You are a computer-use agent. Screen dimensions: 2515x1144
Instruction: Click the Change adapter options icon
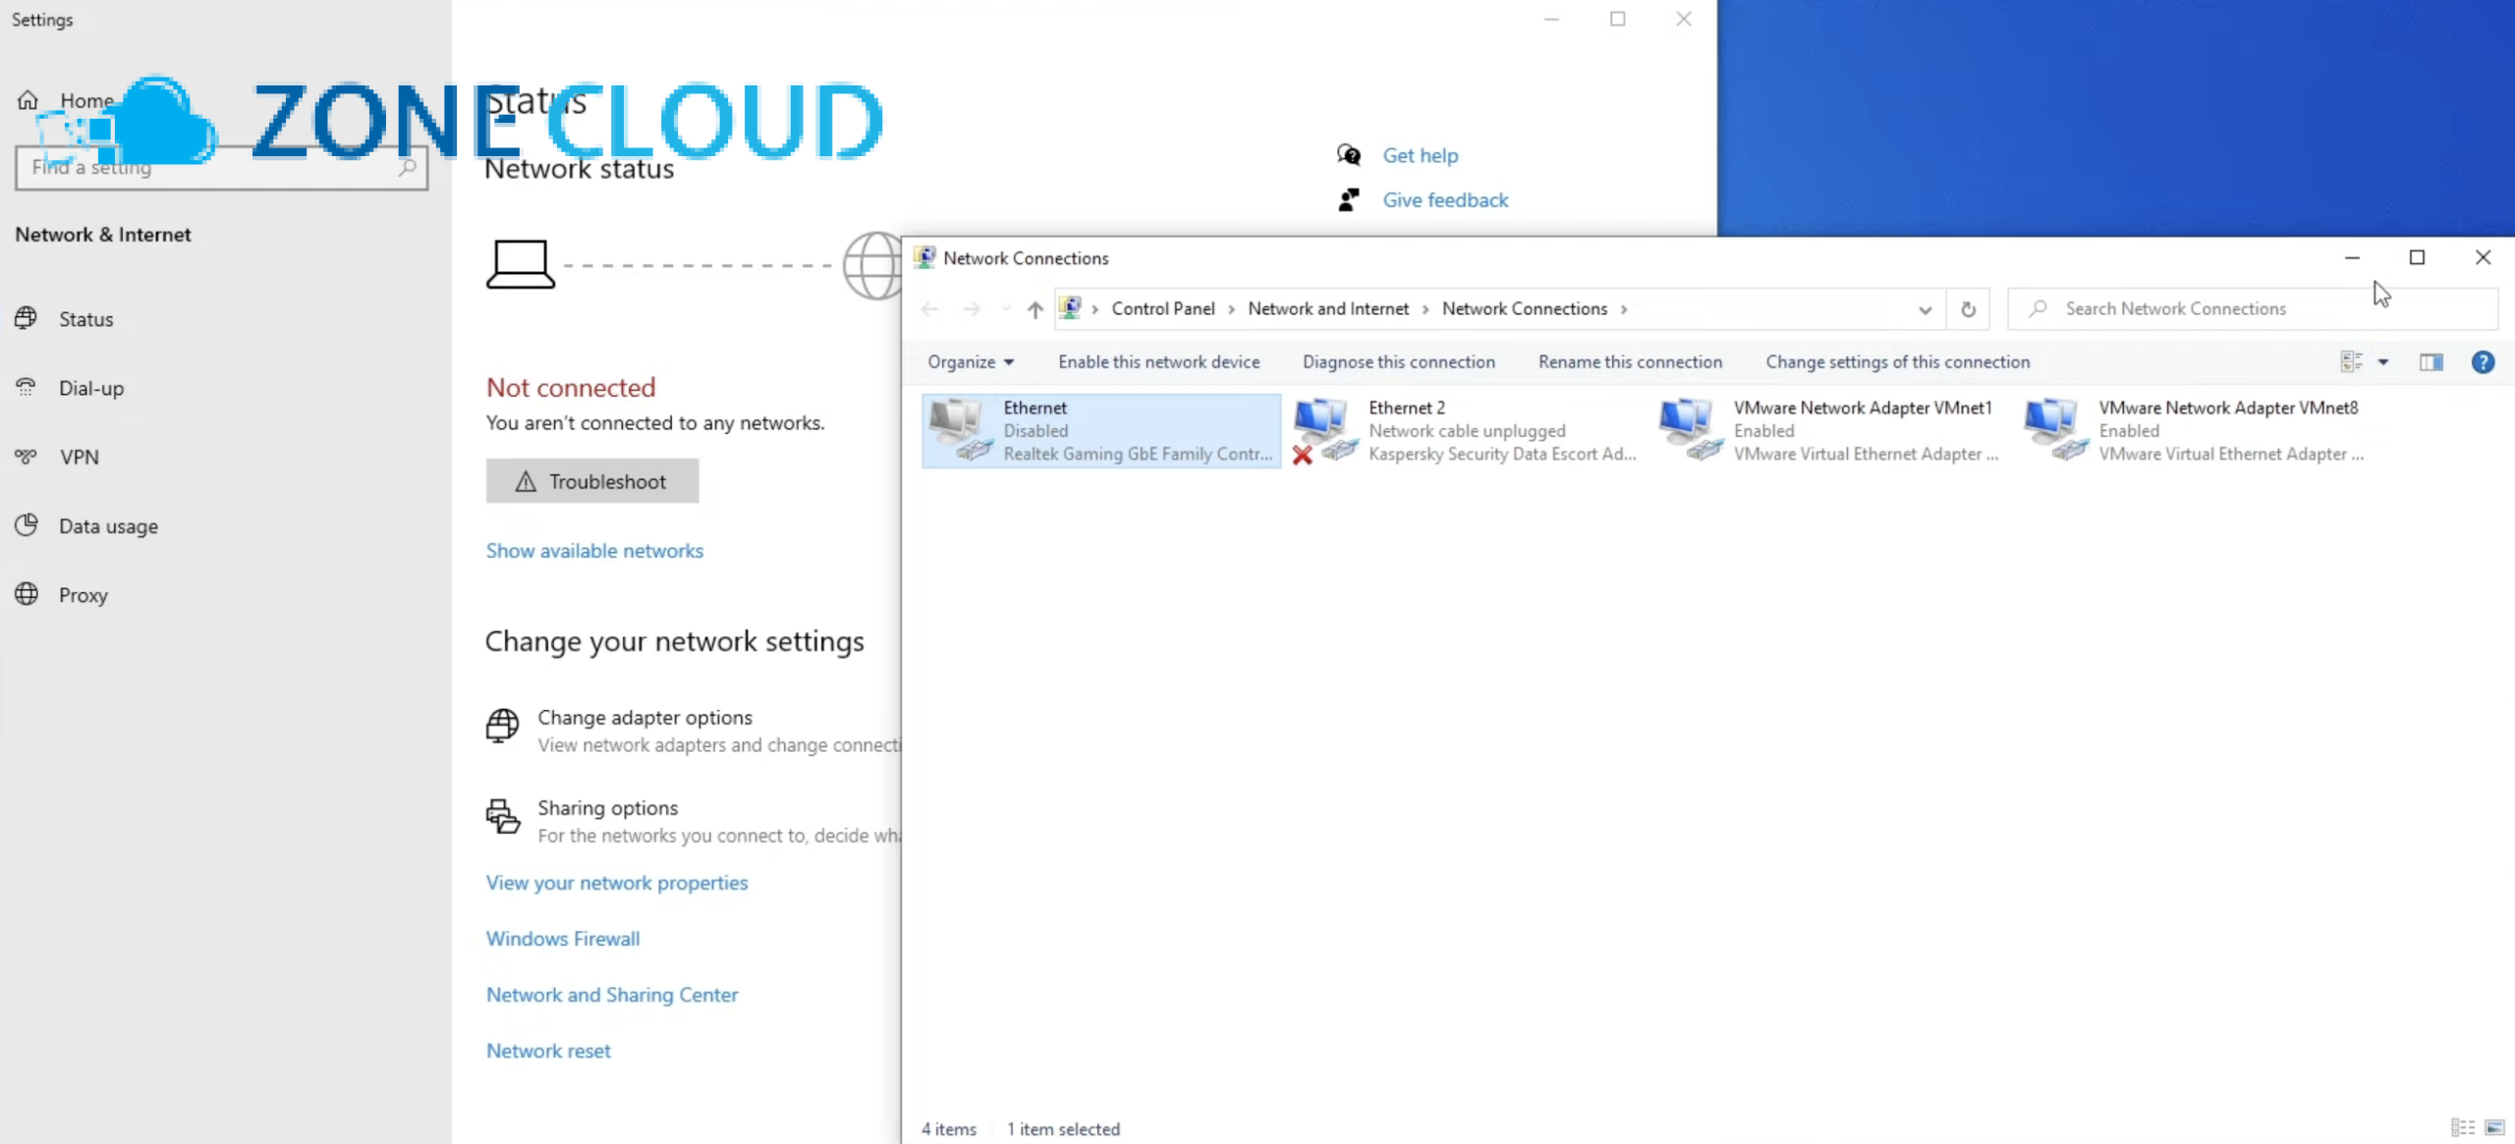pyautogui.click(x=502, y=726)
